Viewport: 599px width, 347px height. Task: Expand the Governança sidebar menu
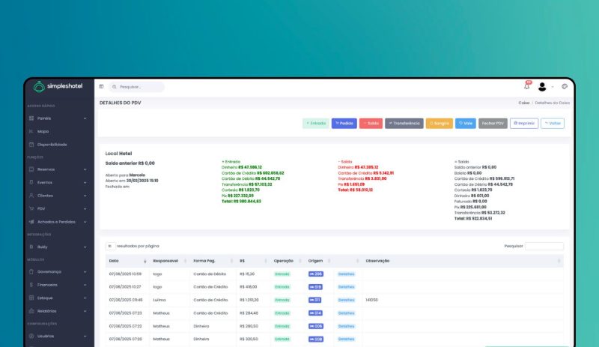point(58,271)
